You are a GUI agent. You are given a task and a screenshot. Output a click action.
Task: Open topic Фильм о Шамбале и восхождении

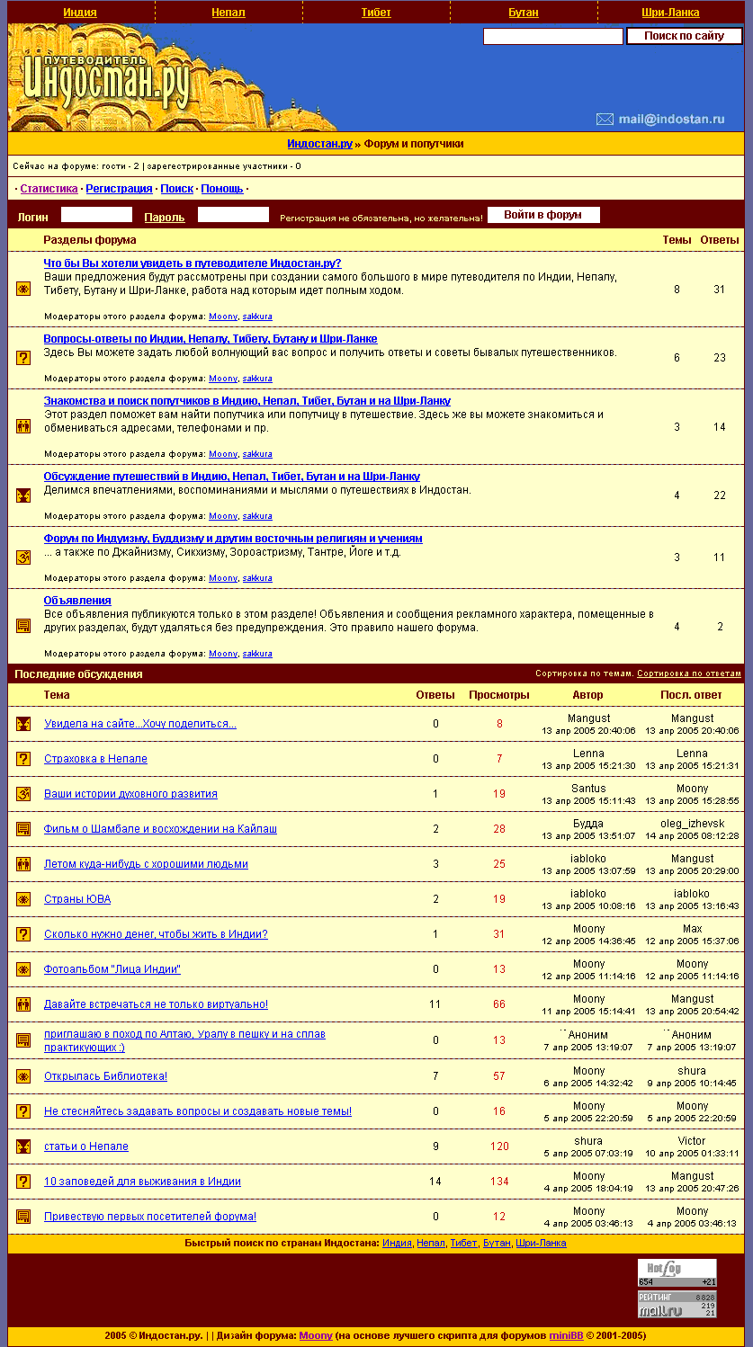(x=160, y=829)
